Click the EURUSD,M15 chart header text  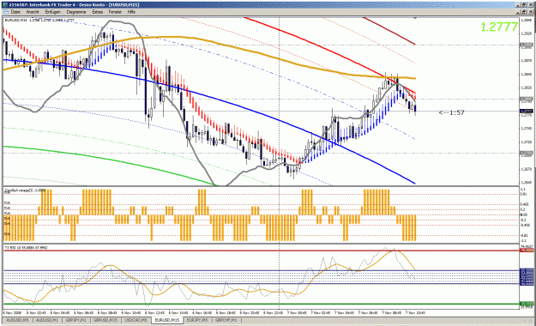[39, 21]
